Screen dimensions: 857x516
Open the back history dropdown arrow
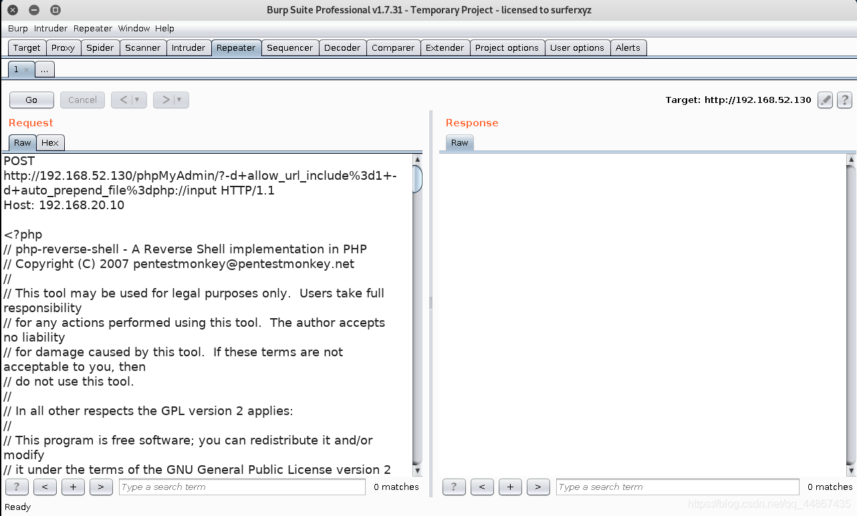coord(138,100)
